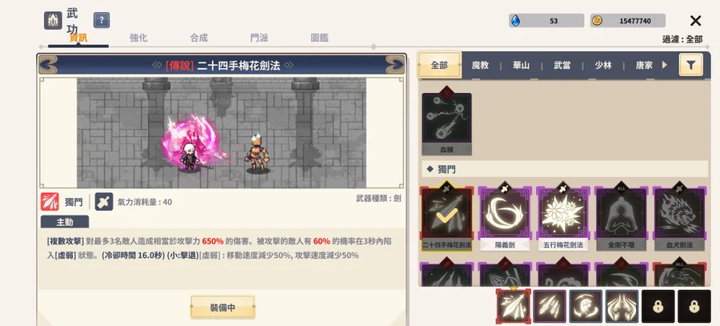This screenshot has width=720, height=326.
Task: Select the 五行梅花劍法 skill icon
Action: pyautogui.click(x=563, y=219)
